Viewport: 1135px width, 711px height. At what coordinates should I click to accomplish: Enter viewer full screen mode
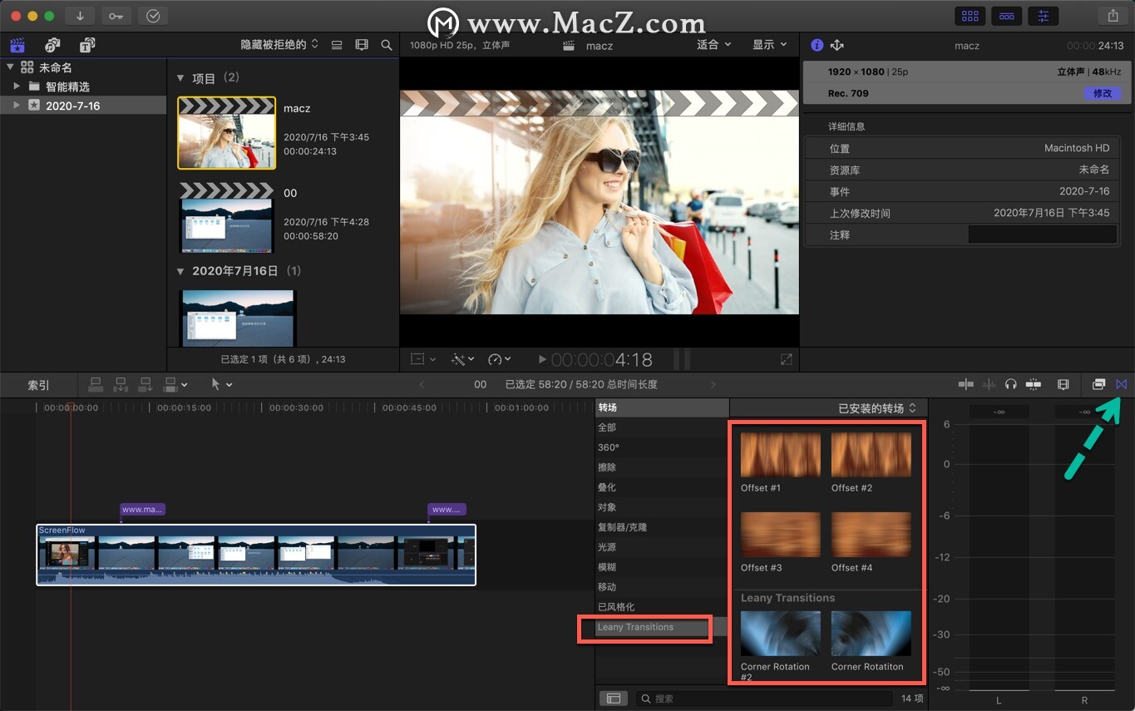[x=786, y=359]
